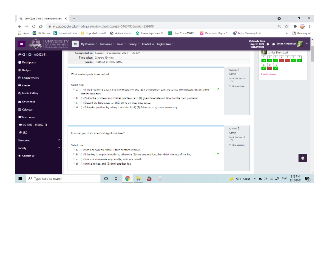Select option a for root beer question

74,150
